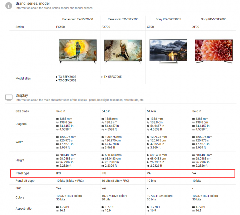Image resolution: width=240 pixels, height=215 pixels.
Task: Click 16:9 aspect ratio for Panasonic TX-55FX600
Action: point(61,211)
